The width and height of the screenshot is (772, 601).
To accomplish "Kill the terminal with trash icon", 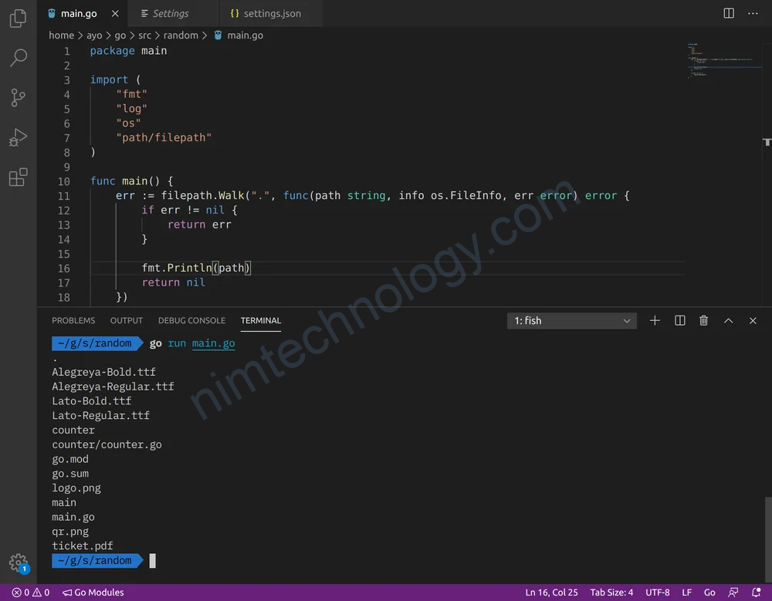I will [703, 321].
